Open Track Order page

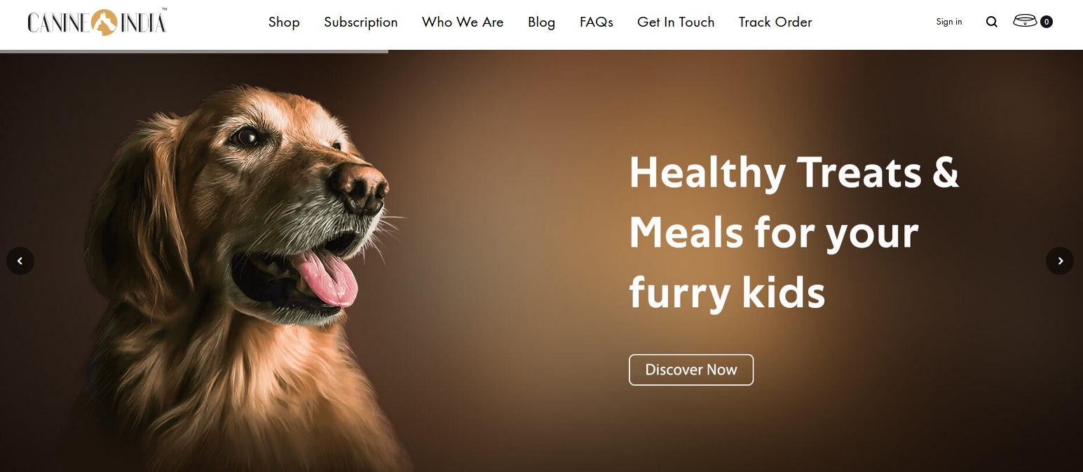(x=775, y=22)
